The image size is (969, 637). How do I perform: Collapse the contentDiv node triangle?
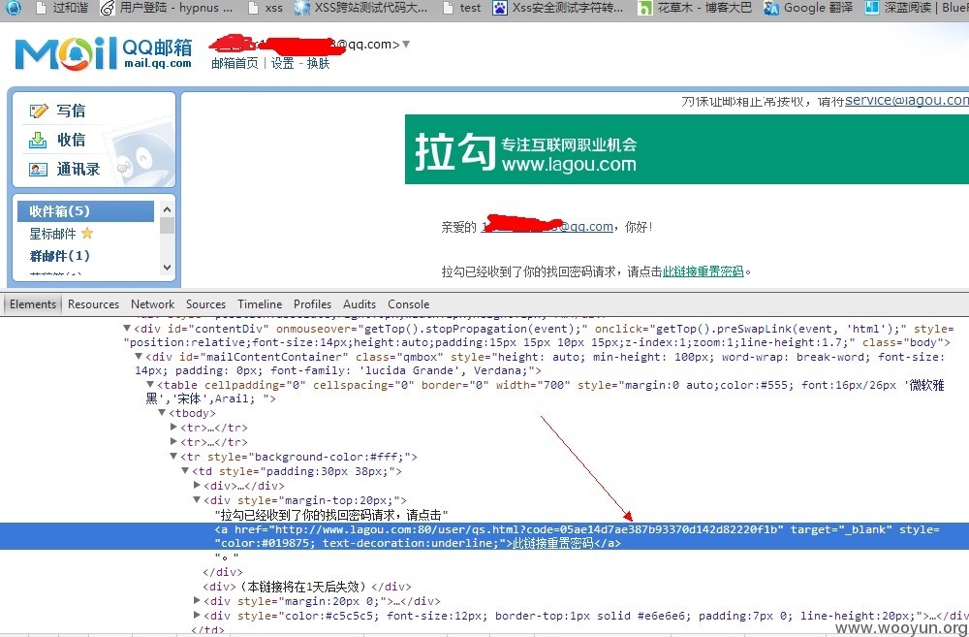coord(127,329)
